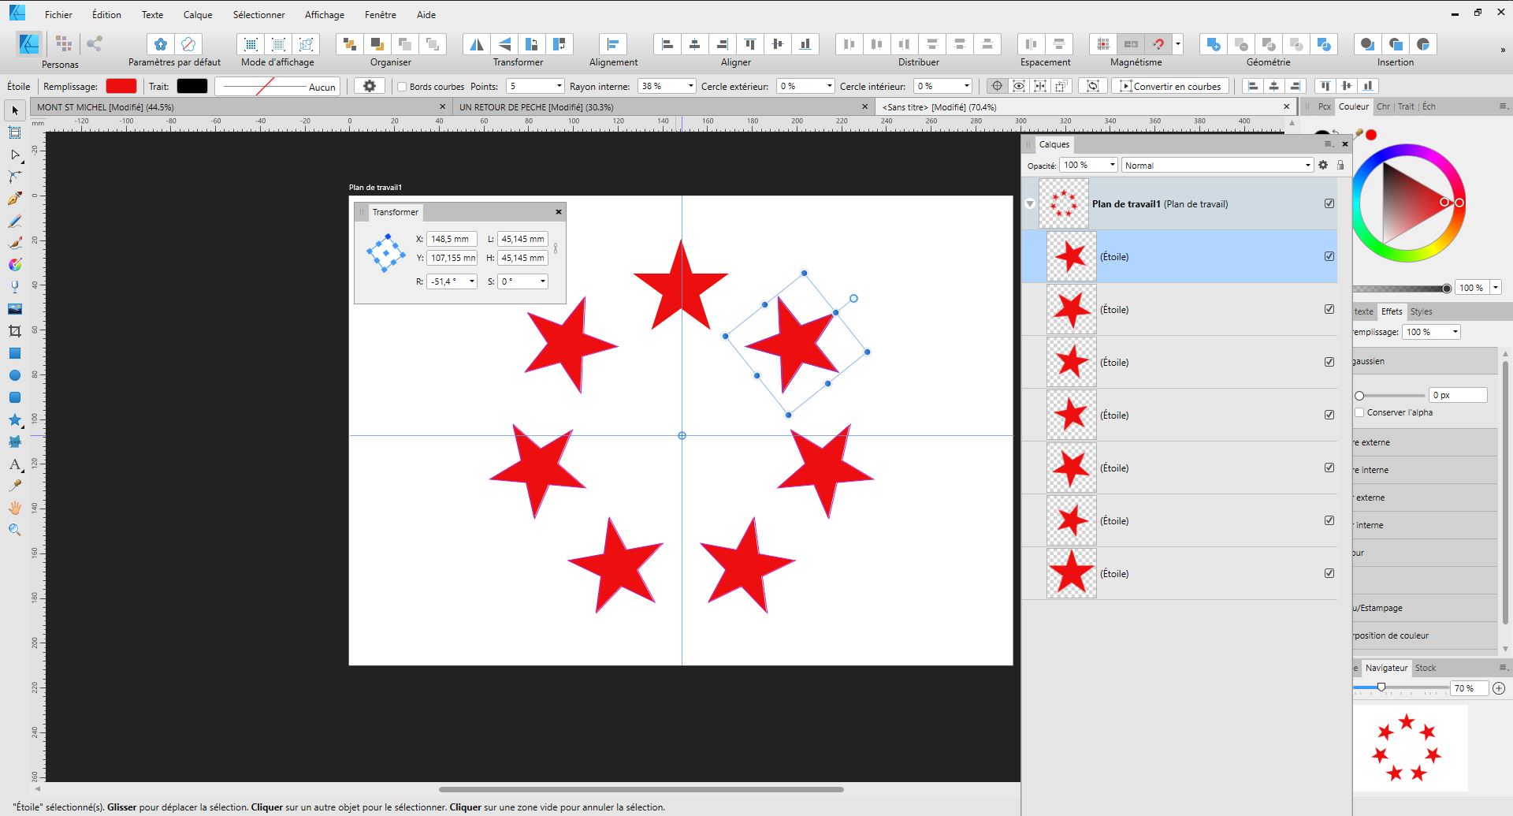1513x816 pixels.
Task: Open the Affichage menu
Action: tap(325, 14)
